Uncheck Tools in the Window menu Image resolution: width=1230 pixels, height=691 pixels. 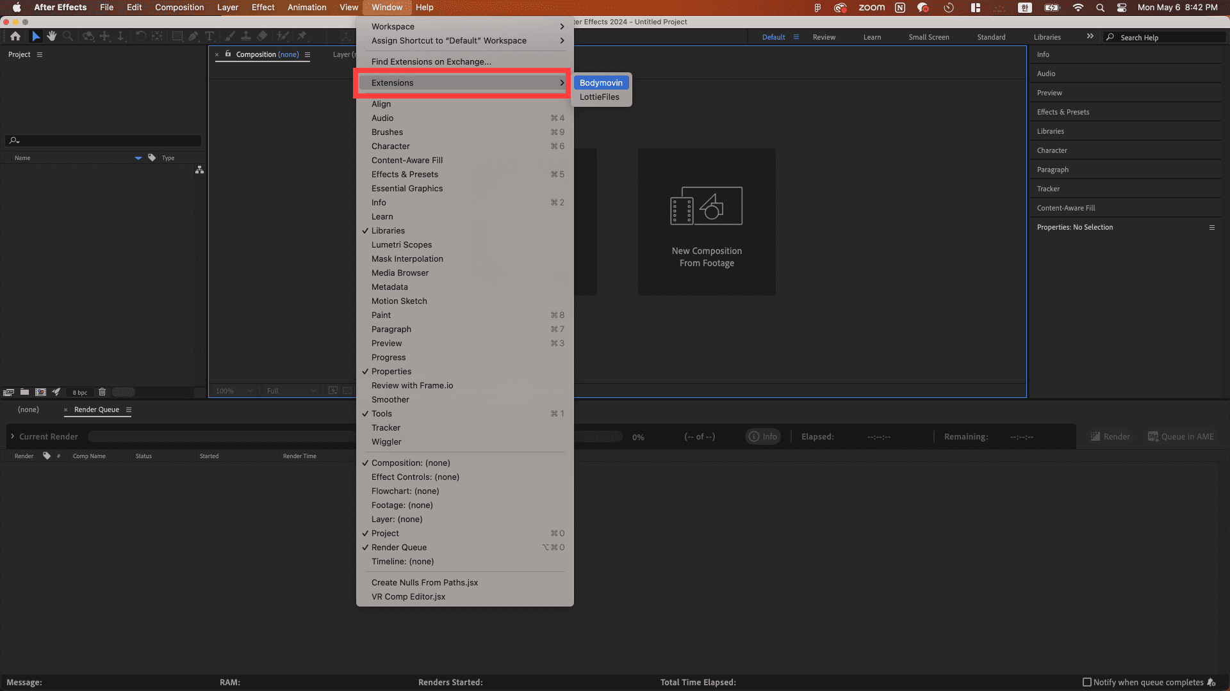click(464, 414)
